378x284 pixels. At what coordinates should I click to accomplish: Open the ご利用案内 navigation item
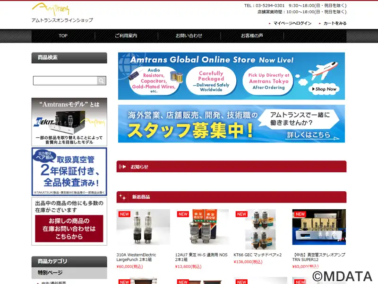[x=126, y=36]
